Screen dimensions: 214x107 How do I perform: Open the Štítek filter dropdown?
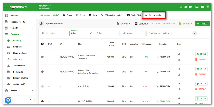click(x=107, y=33)
